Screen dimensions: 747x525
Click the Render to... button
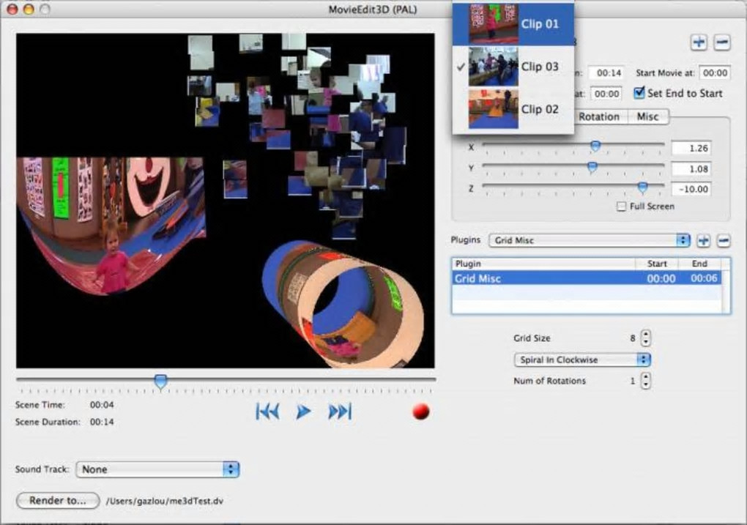(x=58, y=501)
